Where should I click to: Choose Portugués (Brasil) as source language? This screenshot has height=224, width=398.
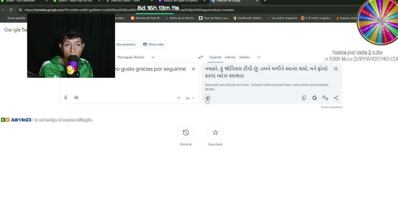point(131,57)
